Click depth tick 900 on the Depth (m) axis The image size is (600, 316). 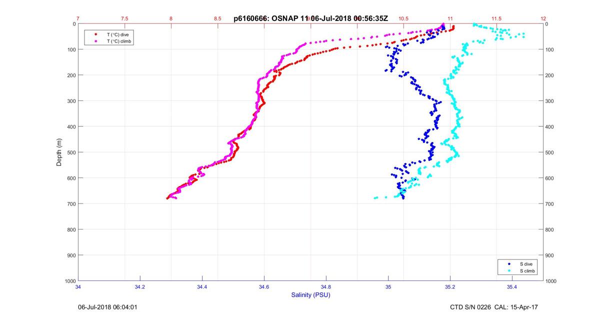tap(71, 255)
